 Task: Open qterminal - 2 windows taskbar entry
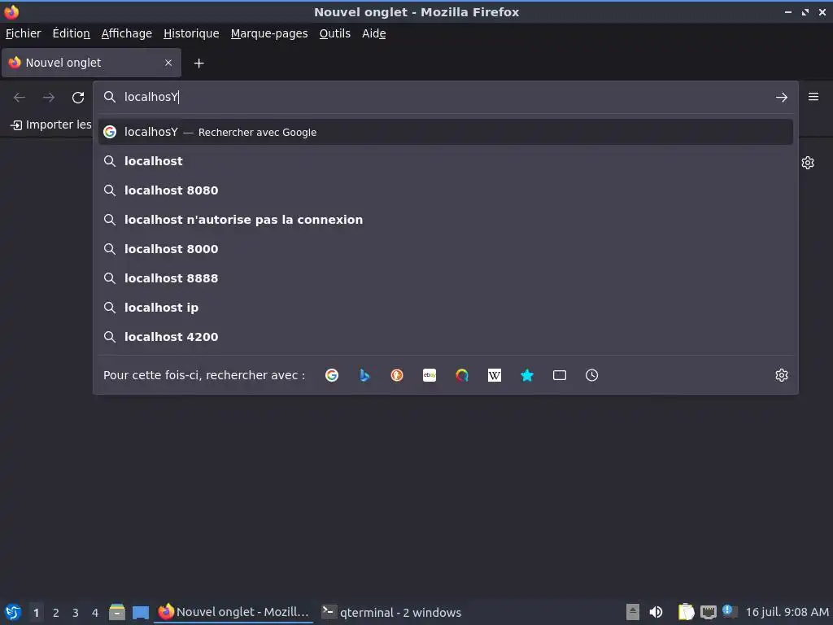[392, 612]
